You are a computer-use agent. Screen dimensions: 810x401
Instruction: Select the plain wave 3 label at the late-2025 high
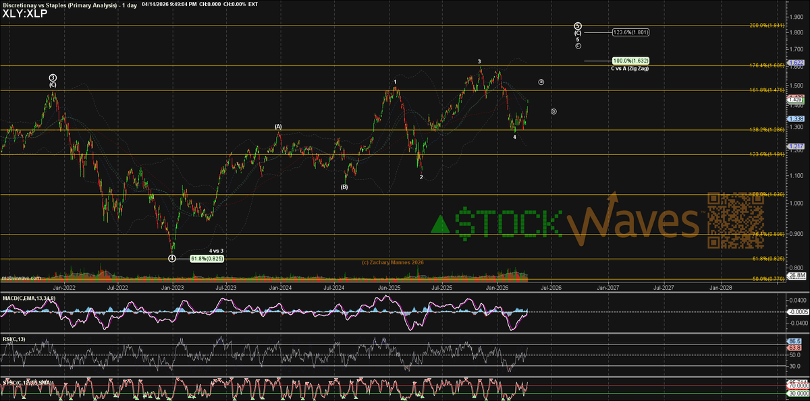479,62
